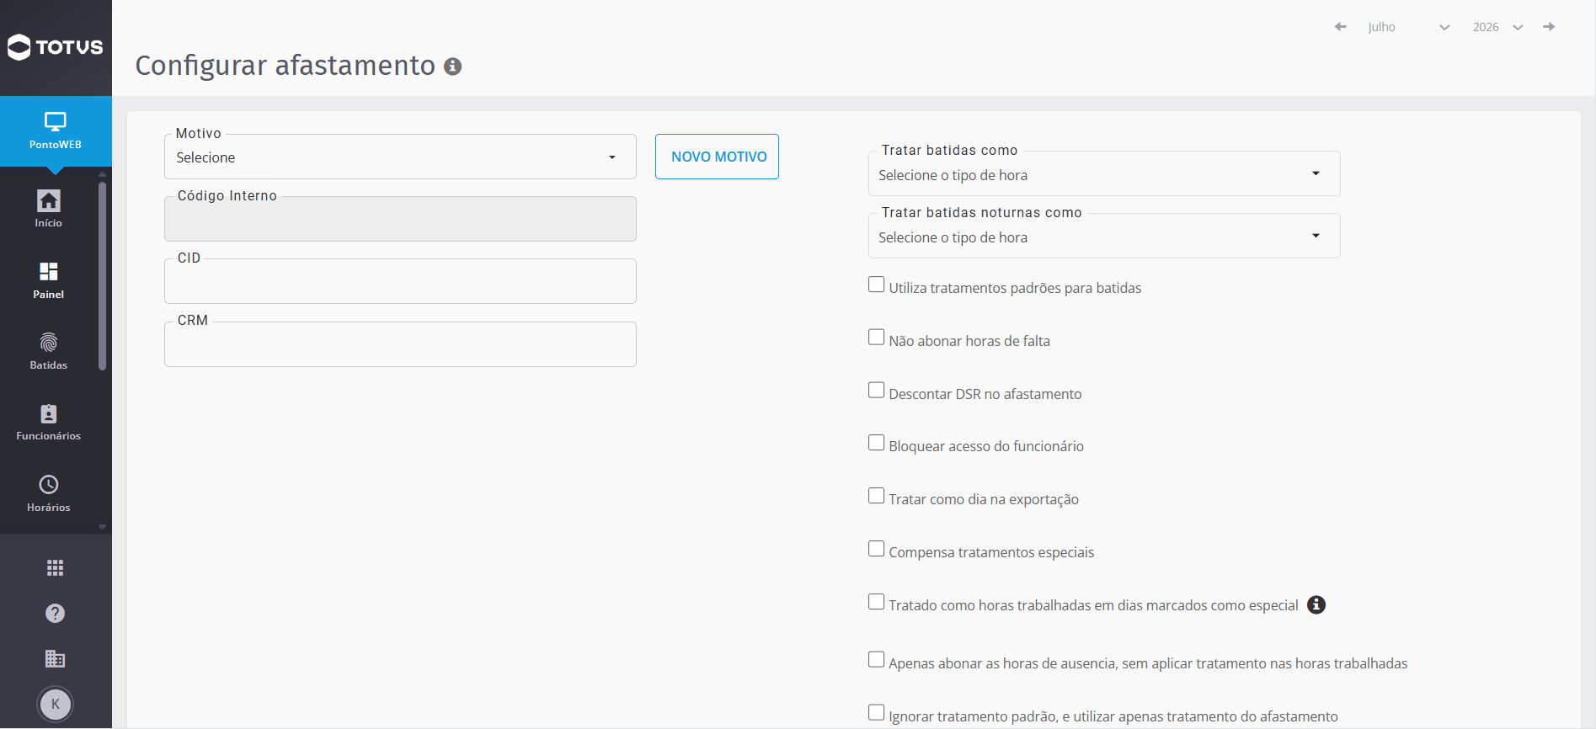Viewport: 1596px width, 729px height.
Task: Check Tratar como dia na exportação
Action: [x=877, y=496]
